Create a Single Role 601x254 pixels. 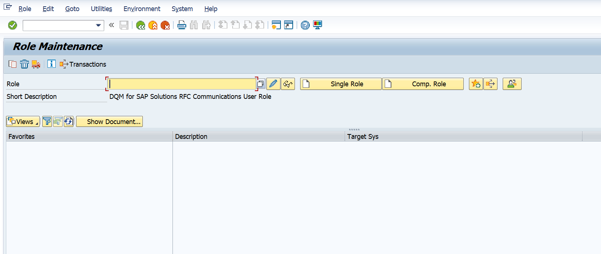click(341, 84)
